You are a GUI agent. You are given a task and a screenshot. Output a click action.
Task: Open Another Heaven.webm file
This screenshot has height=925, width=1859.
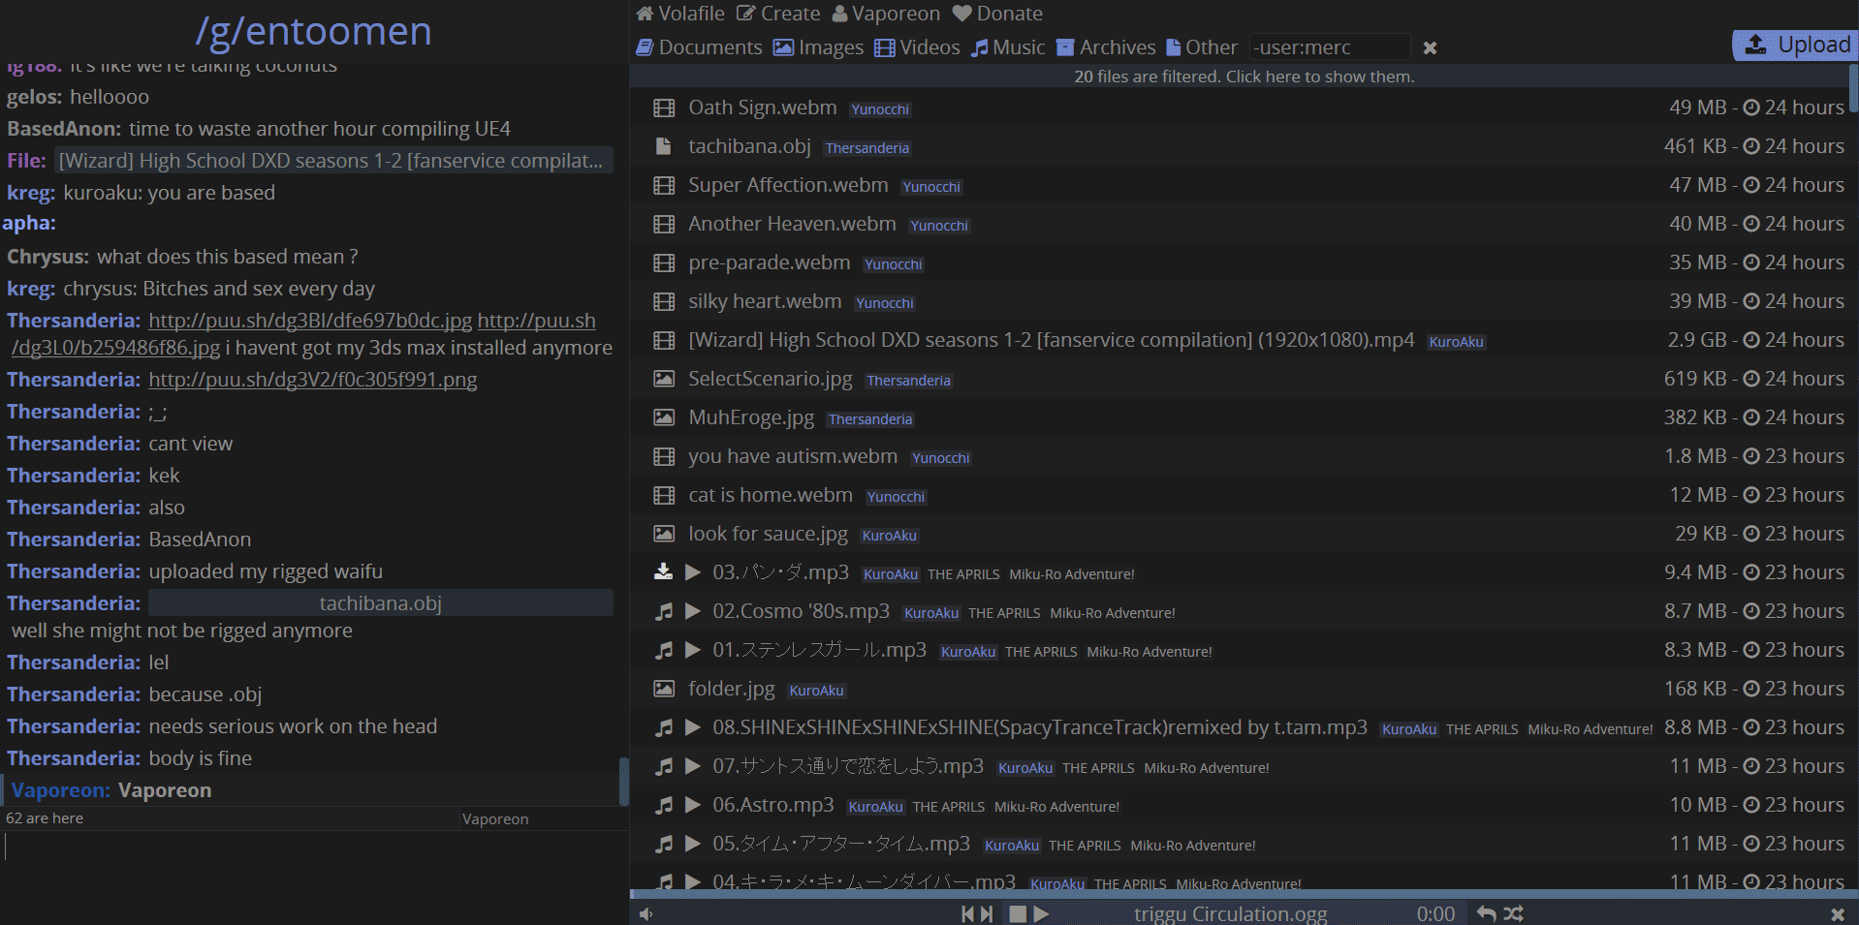[x=792, y=224]
